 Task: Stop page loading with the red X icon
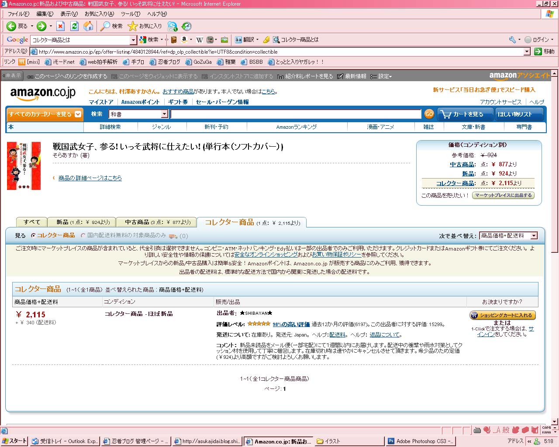[60, 26]
